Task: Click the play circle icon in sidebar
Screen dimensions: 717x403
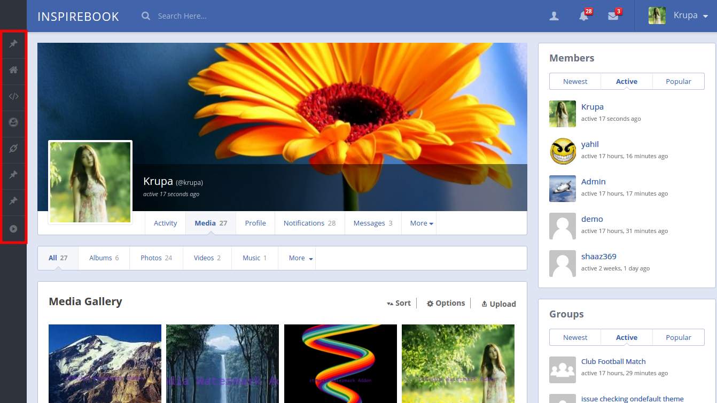Action: click(x=13, y=229)
